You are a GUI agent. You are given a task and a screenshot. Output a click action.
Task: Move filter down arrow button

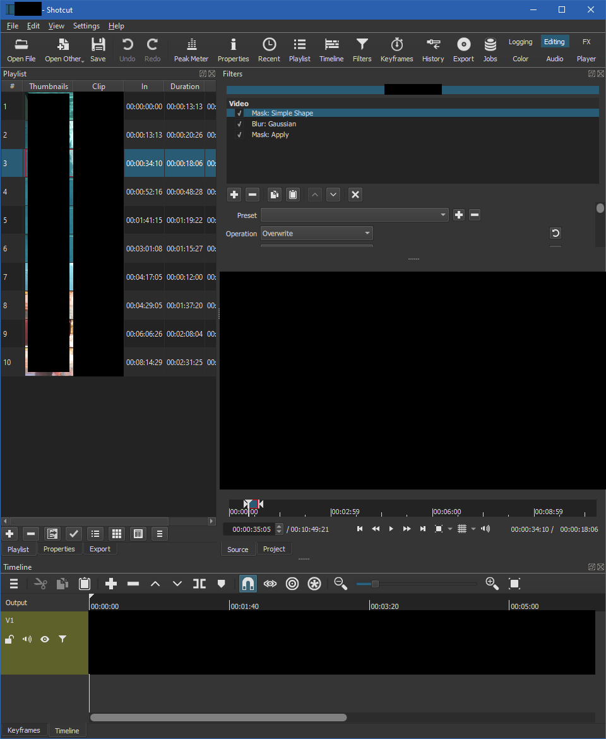point(333,195)
